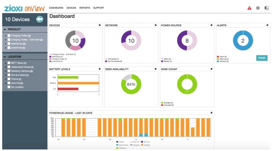Tick the zioxi HQ checkbox

coord(9,83)
